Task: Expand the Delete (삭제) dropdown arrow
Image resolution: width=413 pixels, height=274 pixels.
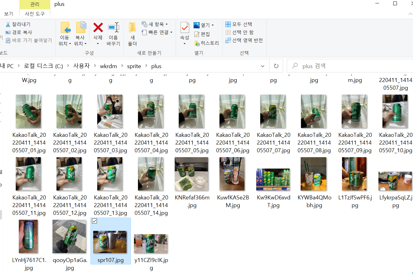Action: click(98, 43)
